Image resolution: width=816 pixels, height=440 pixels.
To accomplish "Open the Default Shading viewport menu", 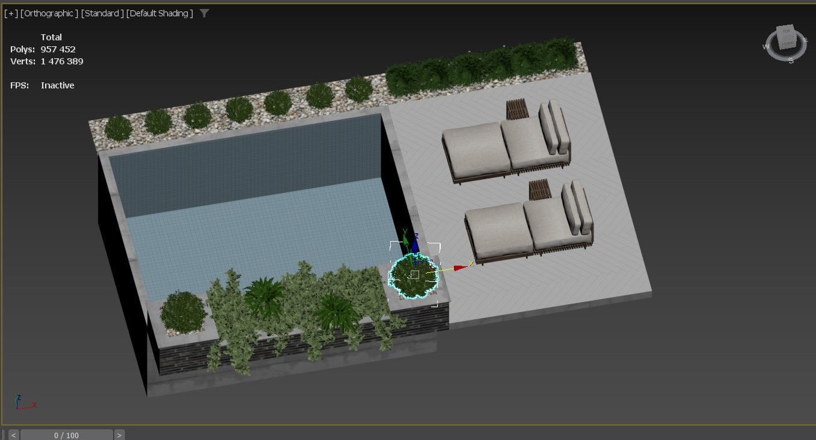I will point(159,13).
